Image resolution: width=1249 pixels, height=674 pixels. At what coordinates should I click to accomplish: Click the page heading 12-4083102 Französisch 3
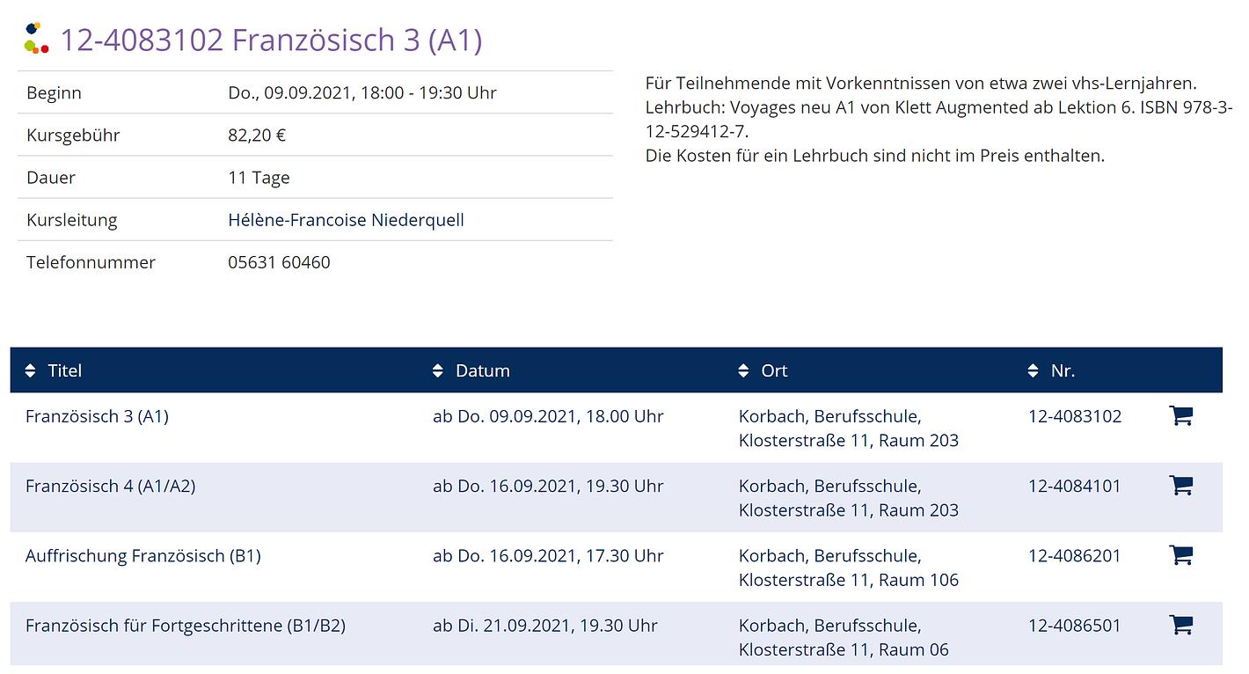point(271,40)
